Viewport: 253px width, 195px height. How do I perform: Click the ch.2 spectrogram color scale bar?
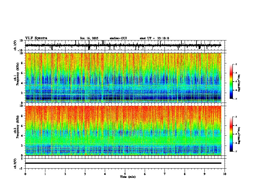click(231, 134)
